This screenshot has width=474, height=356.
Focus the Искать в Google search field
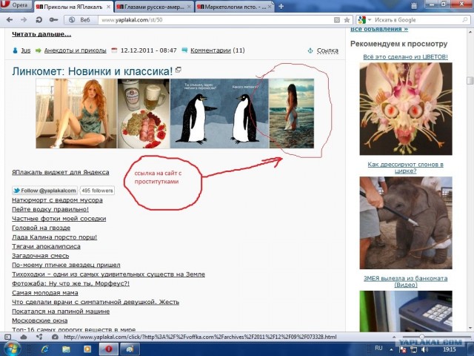tap(417, 20)
